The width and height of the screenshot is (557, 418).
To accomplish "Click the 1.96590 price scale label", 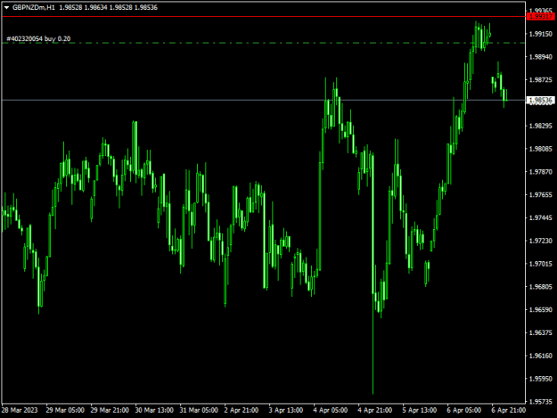I will 541,309.
